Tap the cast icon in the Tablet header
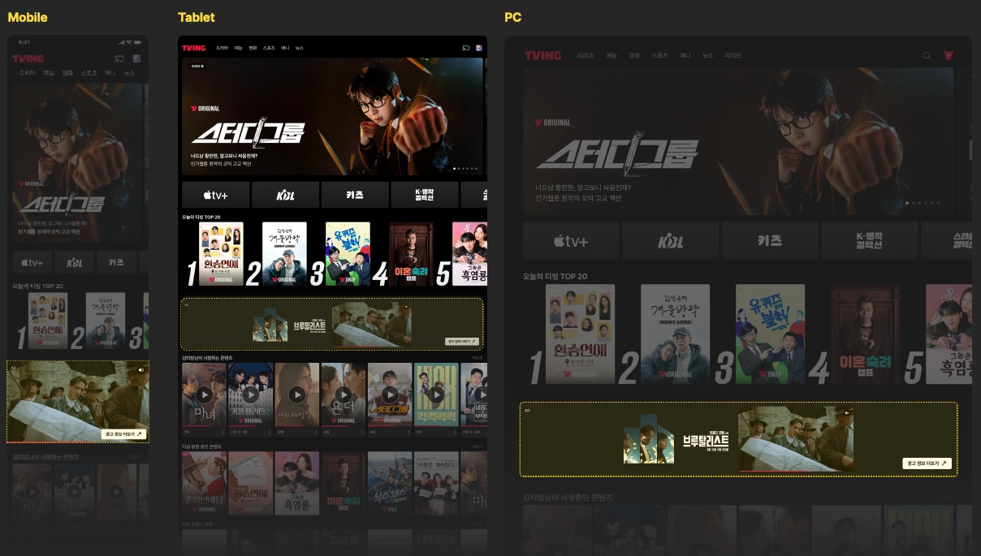 click(465, 48)
